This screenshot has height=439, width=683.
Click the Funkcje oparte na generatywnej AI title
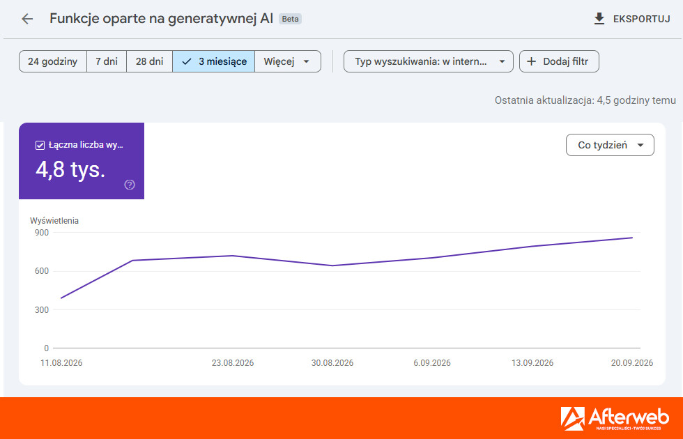[161, 19]
